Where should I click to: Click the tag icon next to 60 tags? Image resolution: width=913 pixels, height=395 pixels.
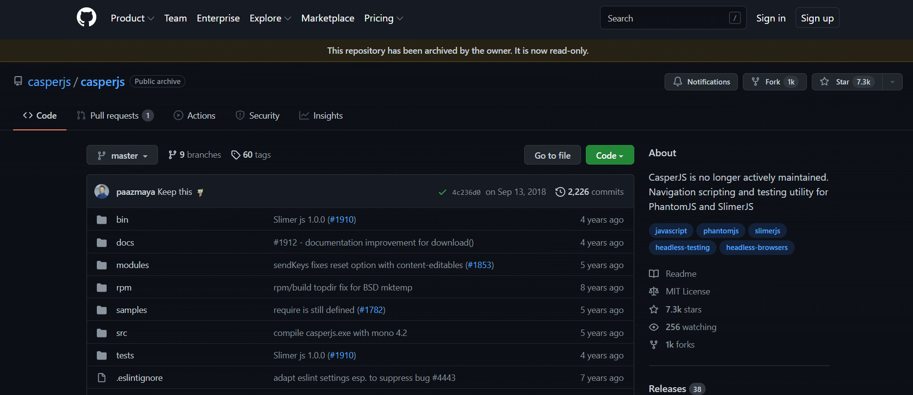[x=236, y=155]
